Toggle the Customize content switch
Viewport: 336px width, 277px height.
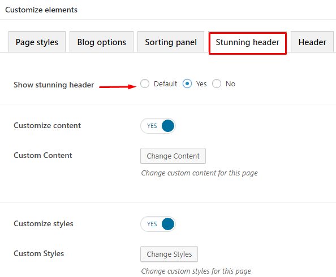(158, 126)
